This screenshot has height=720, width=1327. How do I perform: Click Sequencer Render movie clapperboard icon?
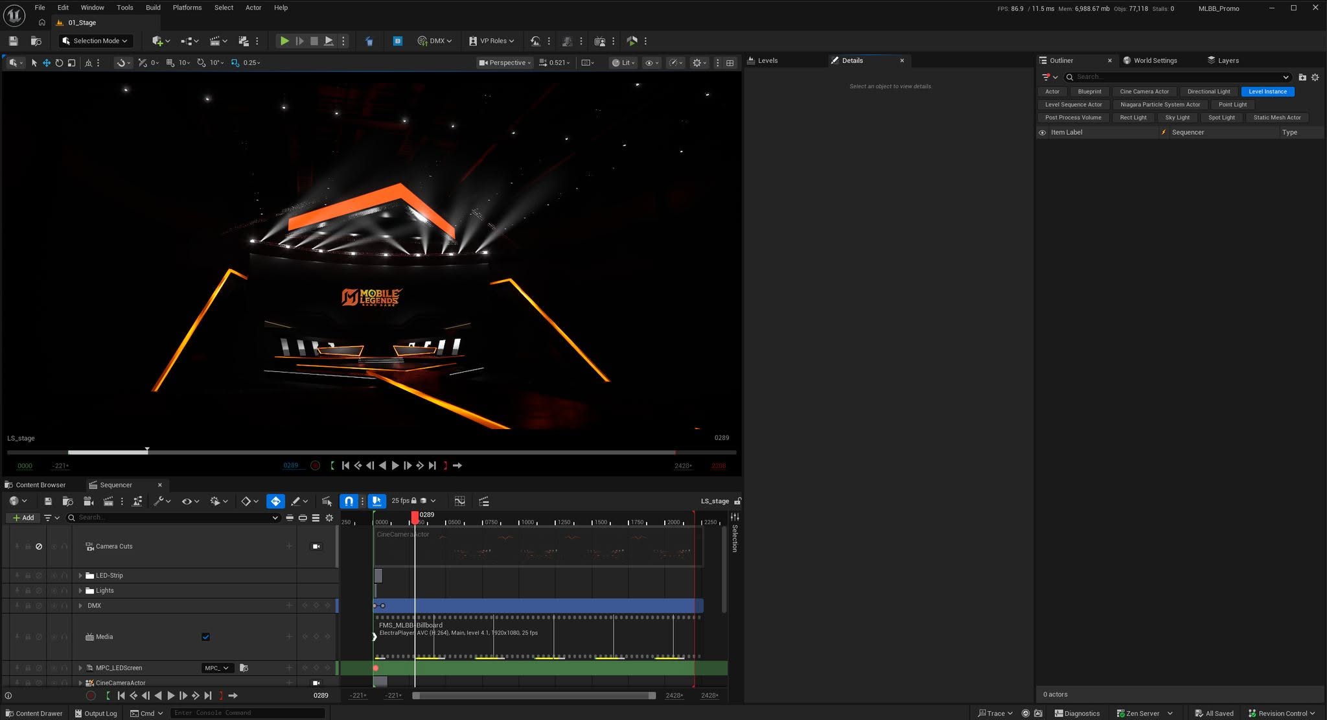point(108,501)
